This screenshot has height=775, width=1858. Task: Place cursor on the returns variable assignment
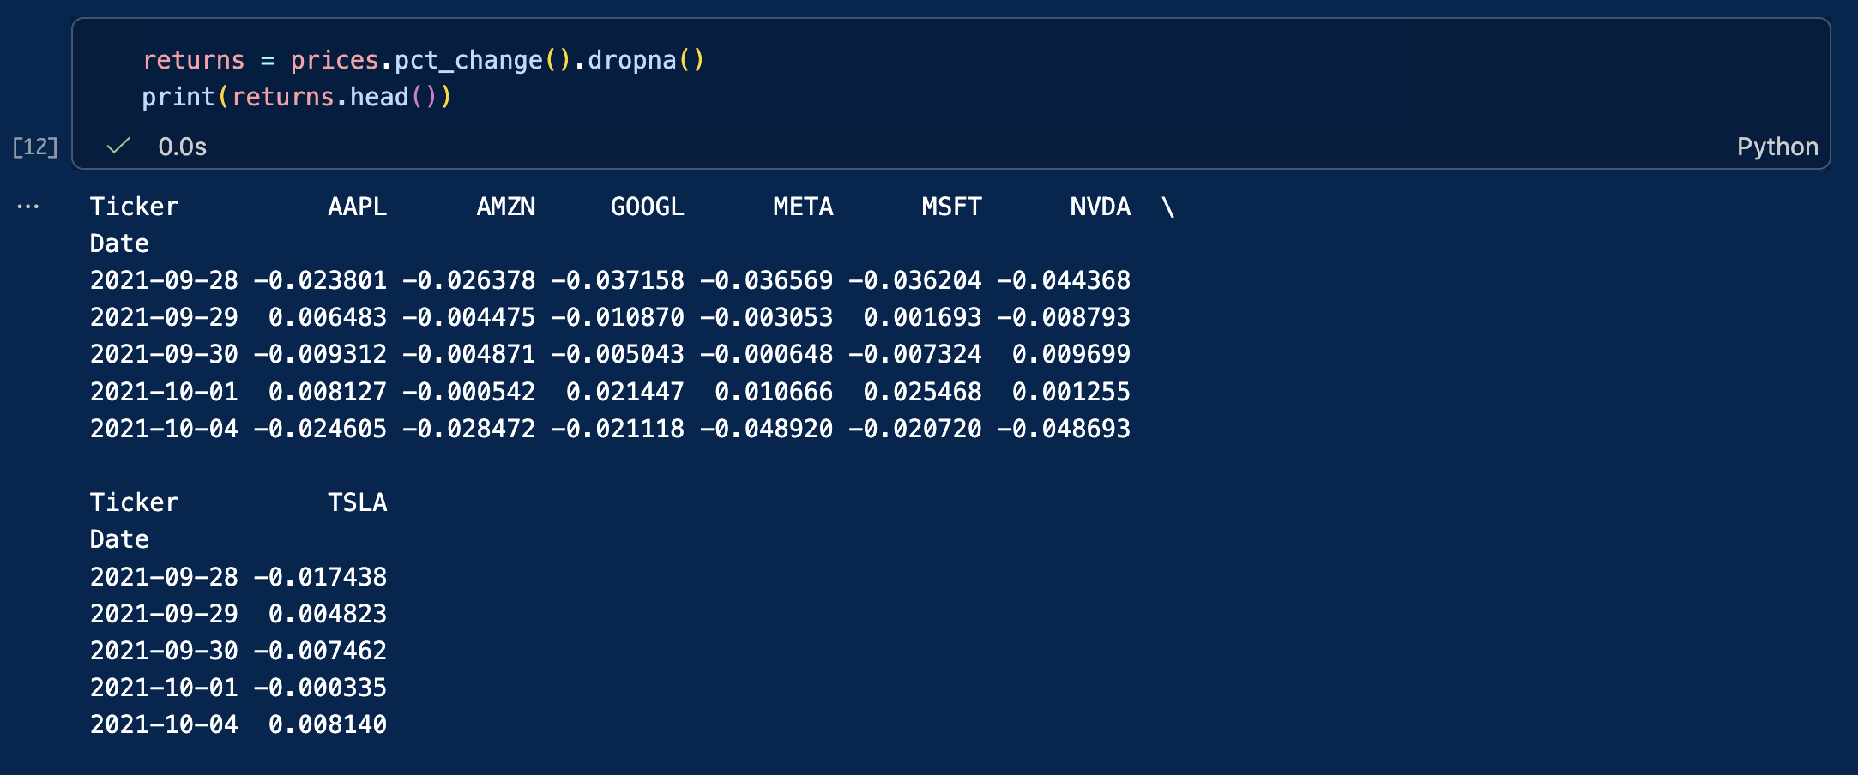[194, 60]
